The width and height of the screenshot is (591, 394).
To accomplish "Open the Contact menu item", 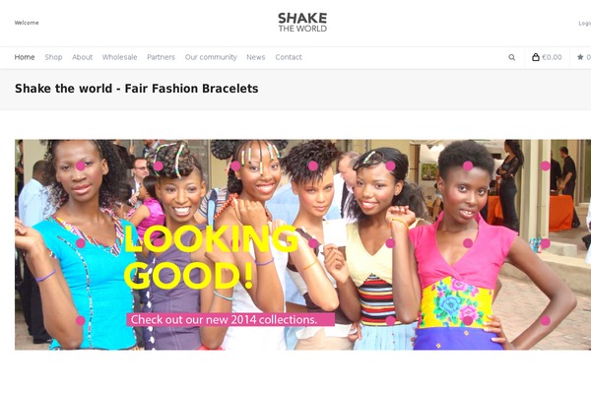I will click(289, 57).
